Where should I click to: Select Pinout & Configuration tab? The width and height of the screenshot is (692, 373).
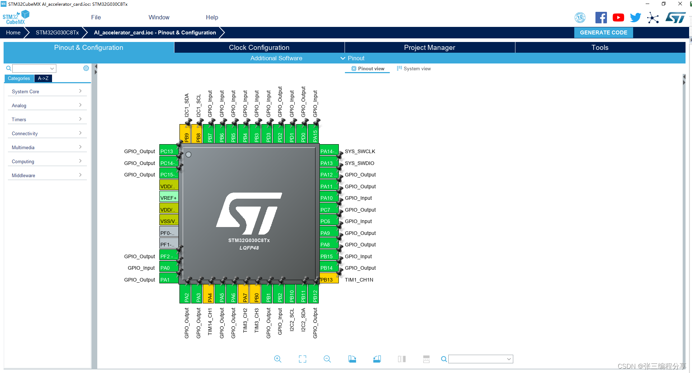pyautogui.click(x=89, y=47)
